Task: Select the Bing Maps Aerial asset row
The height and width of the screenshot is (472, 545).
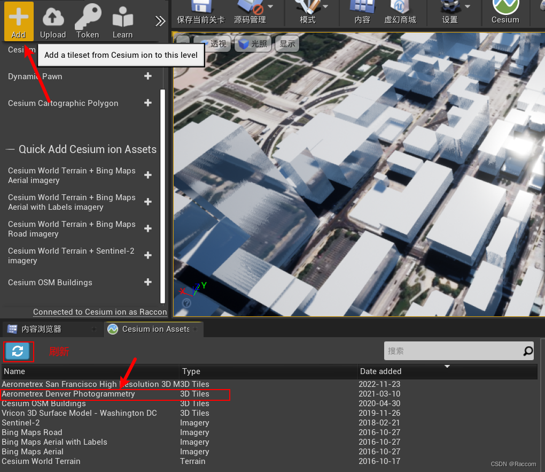Action: (x=269, y=452)
